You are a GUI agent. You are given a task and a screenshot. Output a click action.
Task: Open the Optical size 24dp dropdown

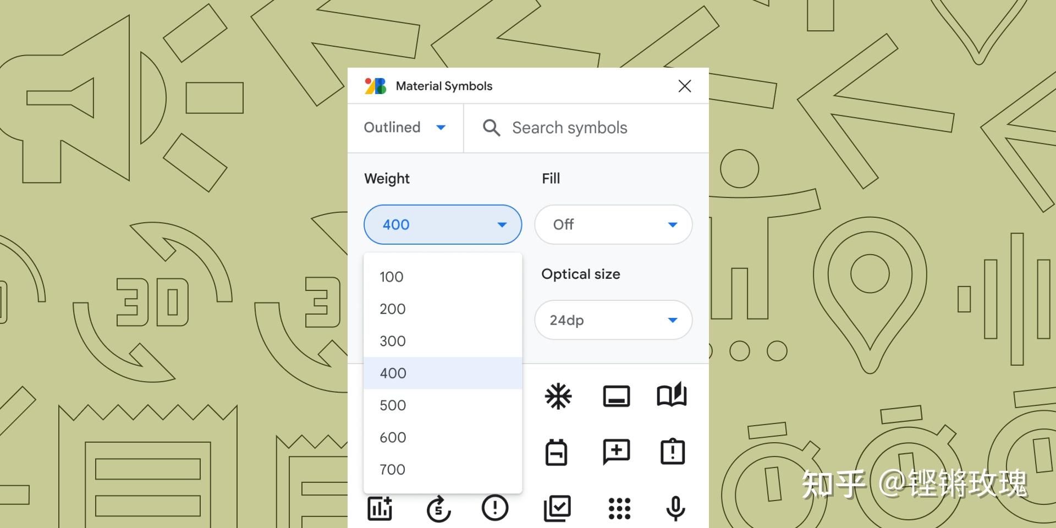(x=613, y=320)
